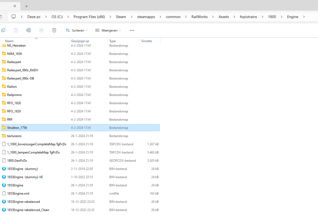Click the Rename icon in toolbar
Viewport: 318px width, 215px height.
tap(29, 30)
